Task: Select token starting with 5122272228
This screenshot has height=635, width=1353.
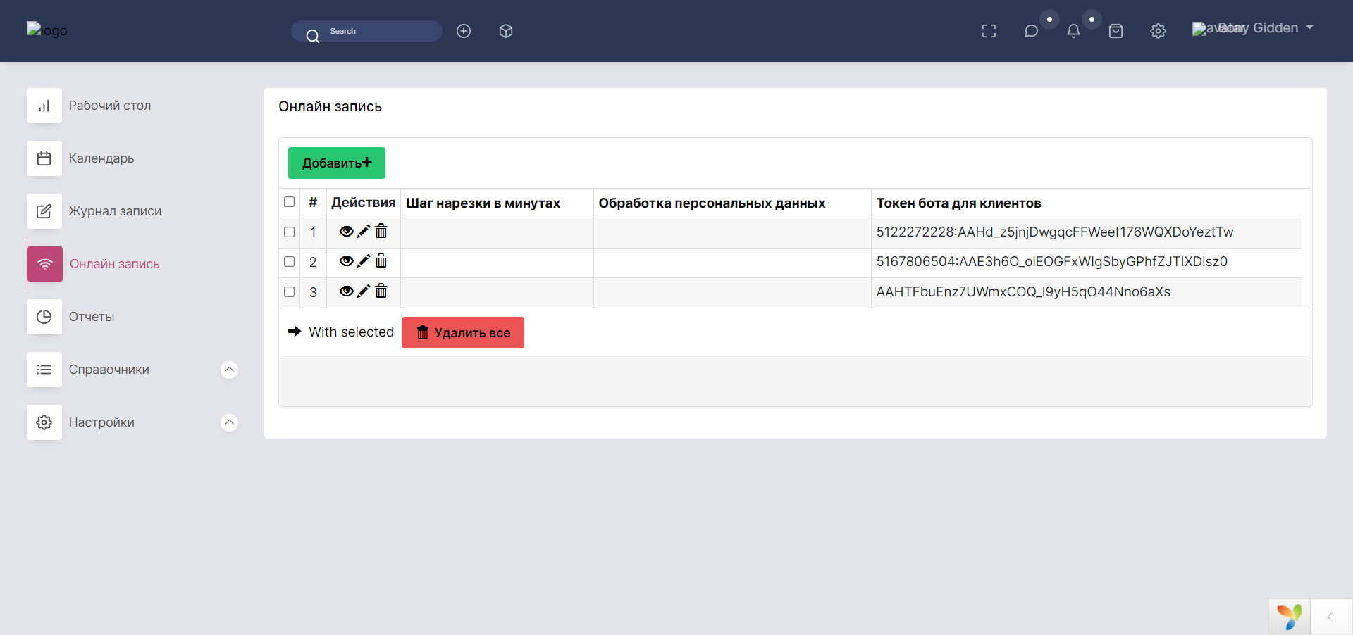Action: point(1055,232)
